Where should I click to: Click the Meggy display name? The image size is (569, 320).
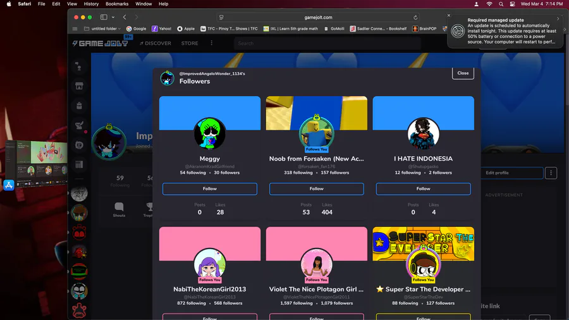(210, 159)
